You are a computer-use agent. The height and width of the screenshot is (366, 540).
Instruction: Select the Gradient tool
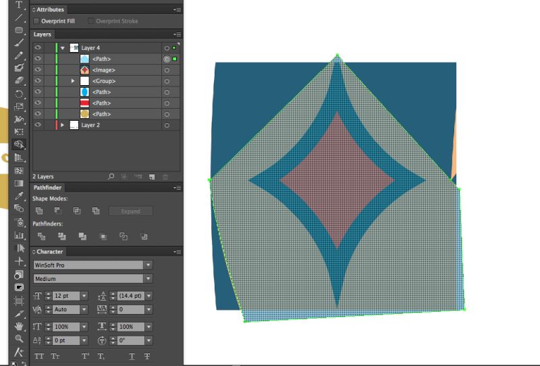[19, 184]
